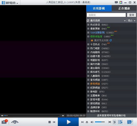The image size is (137, 126).
Task: Select the 海外热剧 tree row
Action: click(x=111, y=64)
